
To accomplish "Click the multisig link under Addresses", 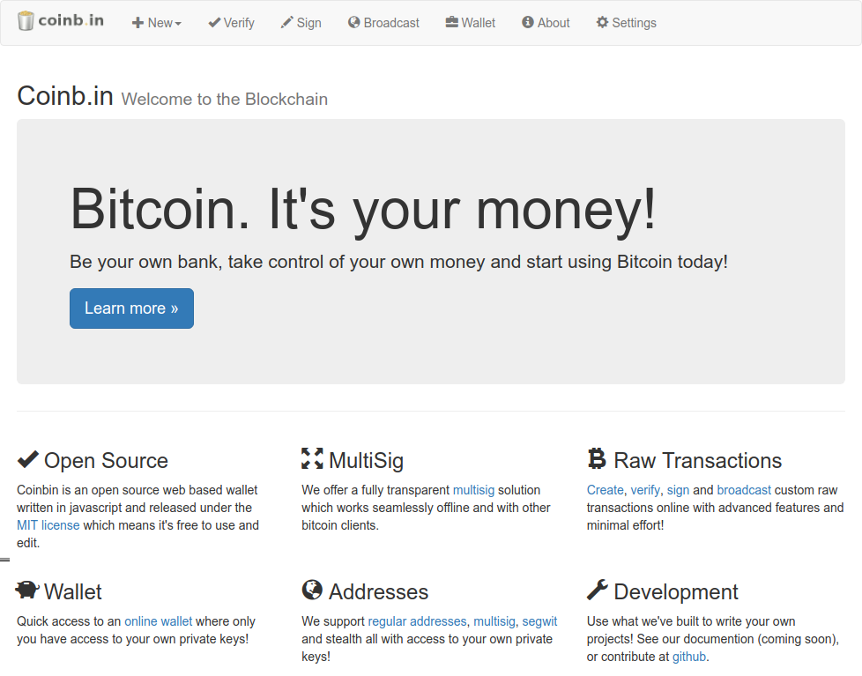I will 494,621.
